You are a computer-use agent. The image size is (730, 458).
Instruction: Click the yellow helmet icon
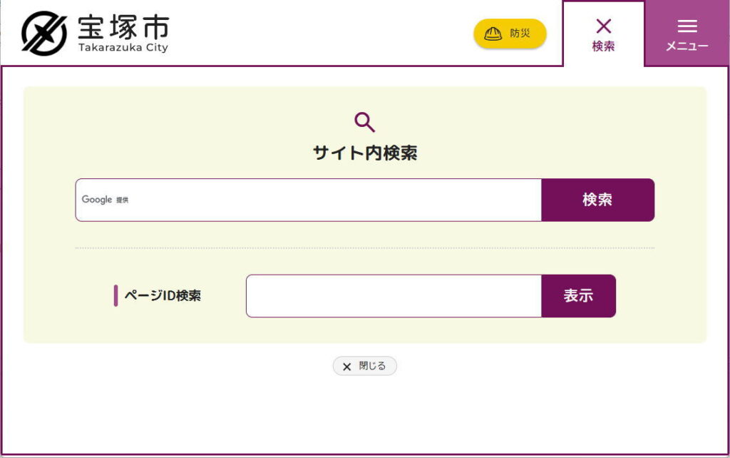click(x=493, y=34)
